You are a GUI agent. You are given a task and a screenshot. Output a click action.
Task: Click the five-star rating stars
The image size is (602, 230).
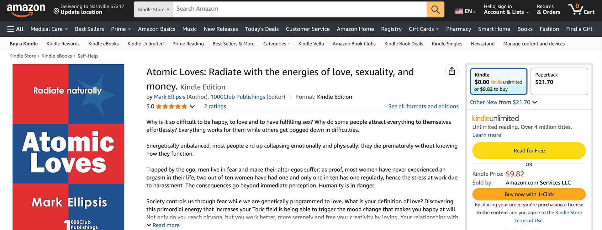tap(172, 106)
